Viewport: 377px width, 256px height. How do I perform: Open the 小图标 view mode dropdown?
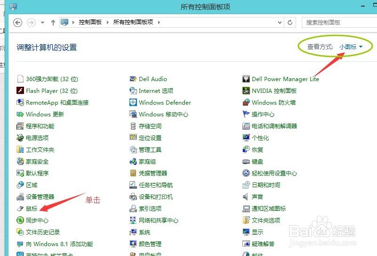click(x=351, y=47)
